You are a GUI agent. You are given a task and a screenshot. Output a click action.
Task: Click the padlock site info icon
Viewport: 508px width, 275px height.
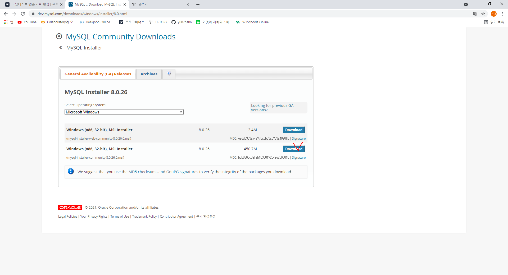click(x=33, y=14)
